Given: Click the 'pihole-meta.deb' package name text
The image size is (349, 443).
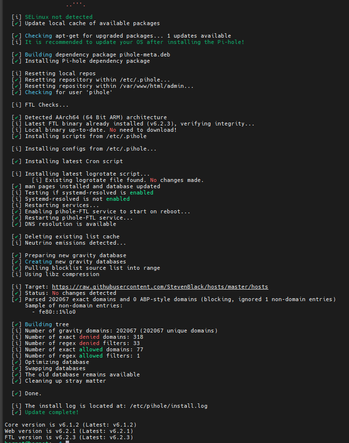Looking at the screenshot, I should (x=145, y=55).
